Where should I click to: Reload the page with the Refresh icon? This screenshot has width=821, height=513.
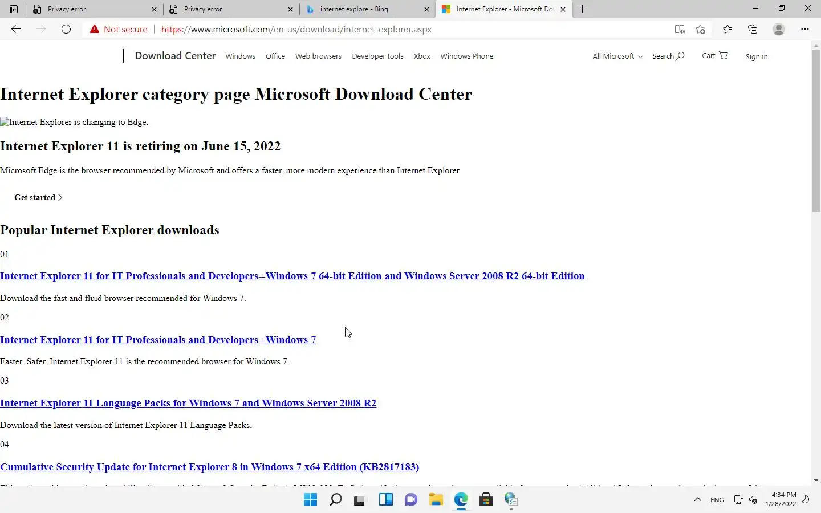pyautogui.click(x=66, y=29)
